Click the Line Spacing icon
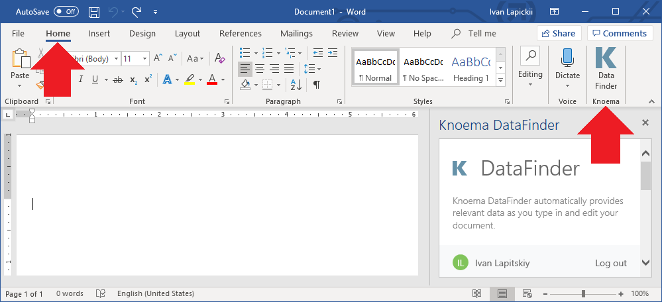The width and height of the screenshot is (662, 302). (x=309, y=68)
